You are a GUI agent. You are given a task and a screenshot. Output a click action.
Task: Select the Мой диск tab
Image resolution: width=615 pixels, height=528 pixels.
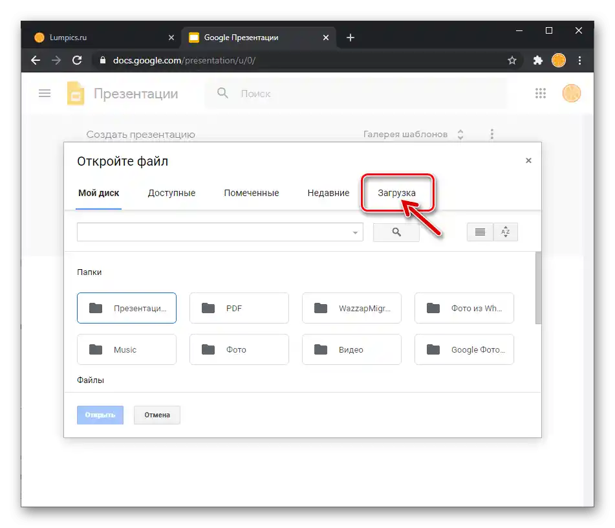click(99, 193)
